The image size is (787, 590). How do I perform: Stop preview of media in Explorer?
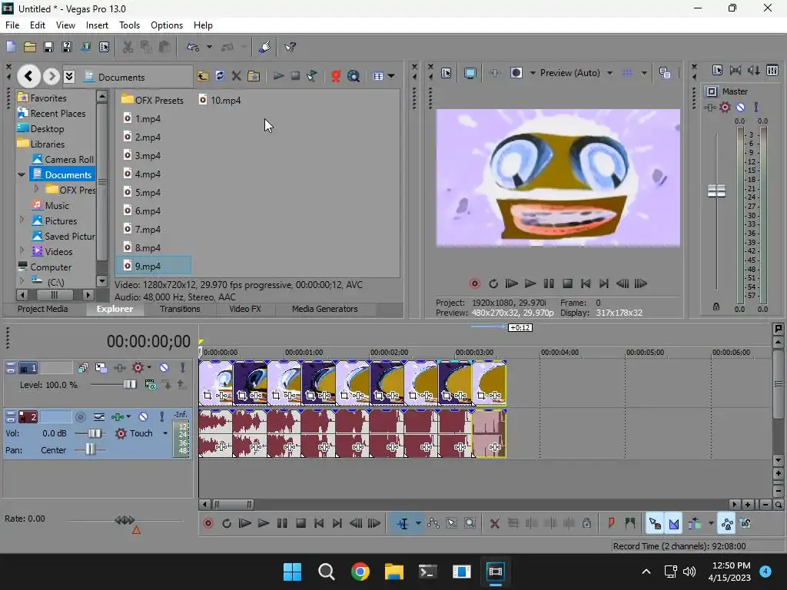(295, 76)
